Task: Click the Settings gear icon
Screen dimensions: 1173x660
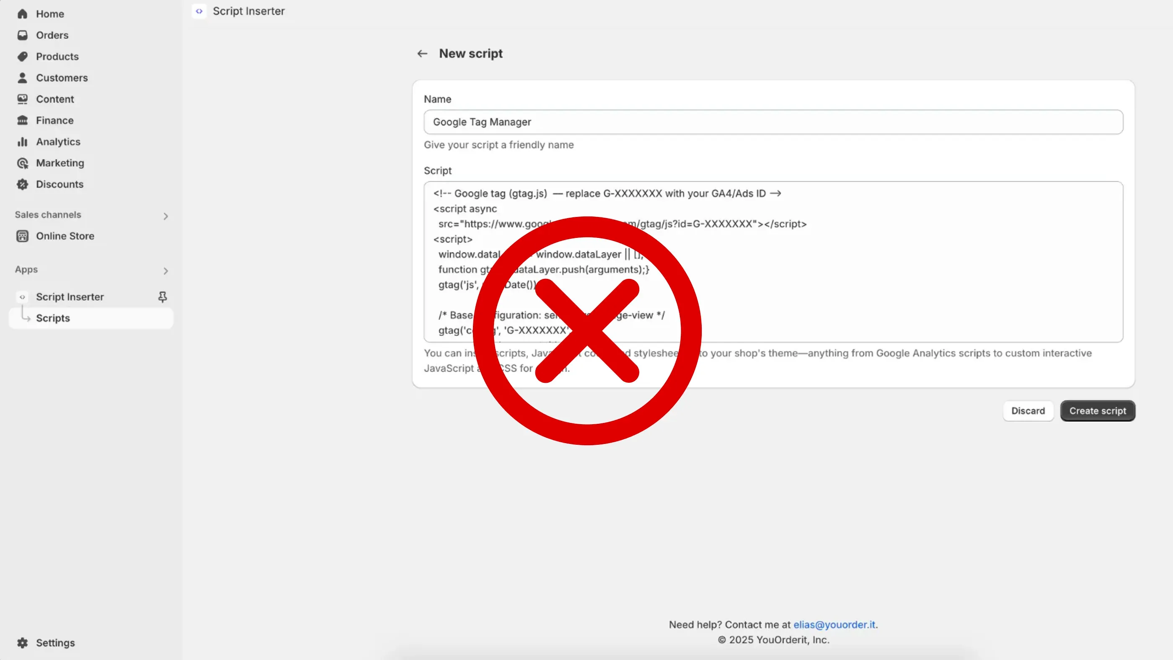Action: pyautogui.click(x=23, y=643)
